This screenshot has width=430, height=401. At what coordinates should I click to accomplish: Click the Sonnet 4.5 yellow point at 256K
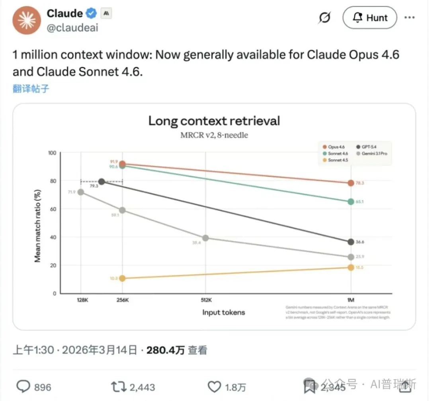tap(122, 278)
